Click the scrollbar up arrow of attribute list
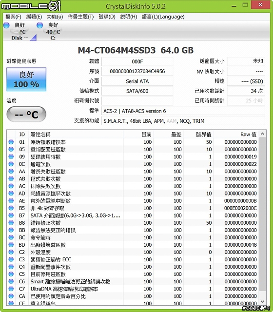Screen dimensions: 273x312 pos(262,134)
